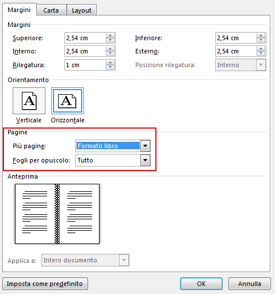Image resolution: width=275 pixels, height=294 pixels.
Task: Decrease the Interno margin with down arrow
Action: (110, 53)
